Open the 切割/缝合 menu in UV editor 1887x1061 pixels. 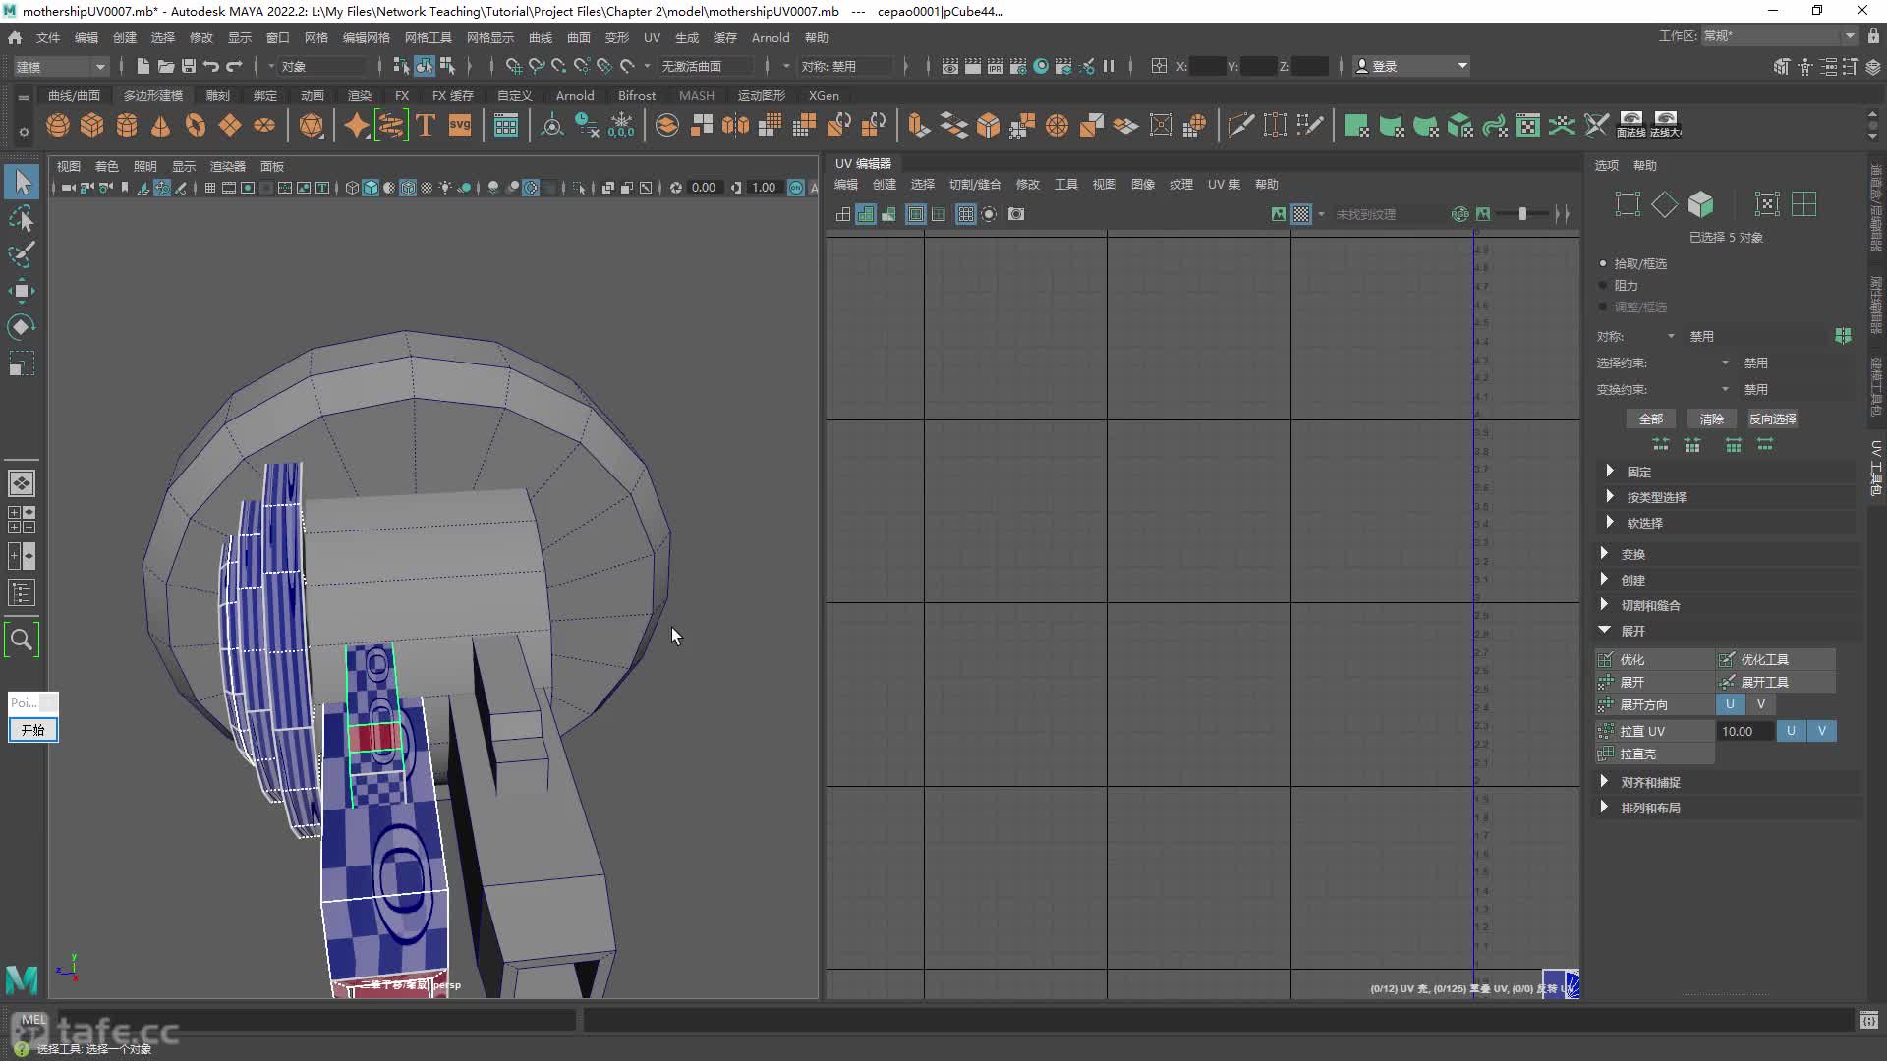click(975, 184)
